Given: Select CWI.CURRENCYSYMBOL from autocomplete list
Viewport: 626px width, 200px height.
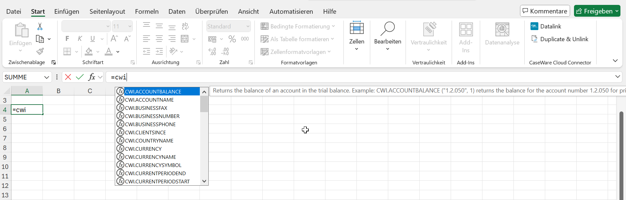Looking at the screenshot, I should point(158,165).
